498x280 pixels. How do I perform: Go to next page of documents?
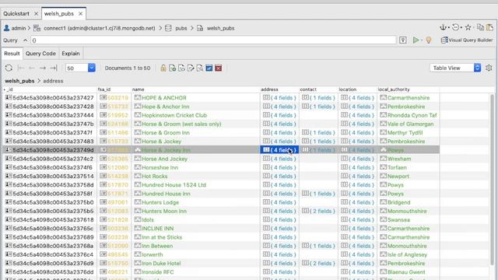tap(43, 68)
